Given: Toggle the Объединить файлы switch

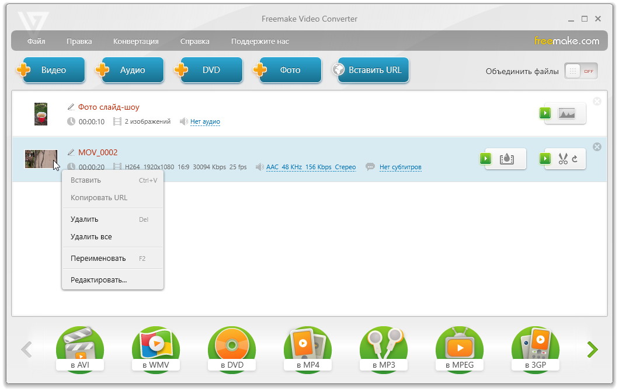Looking at the screenshot, I should (x=581, y=71).
